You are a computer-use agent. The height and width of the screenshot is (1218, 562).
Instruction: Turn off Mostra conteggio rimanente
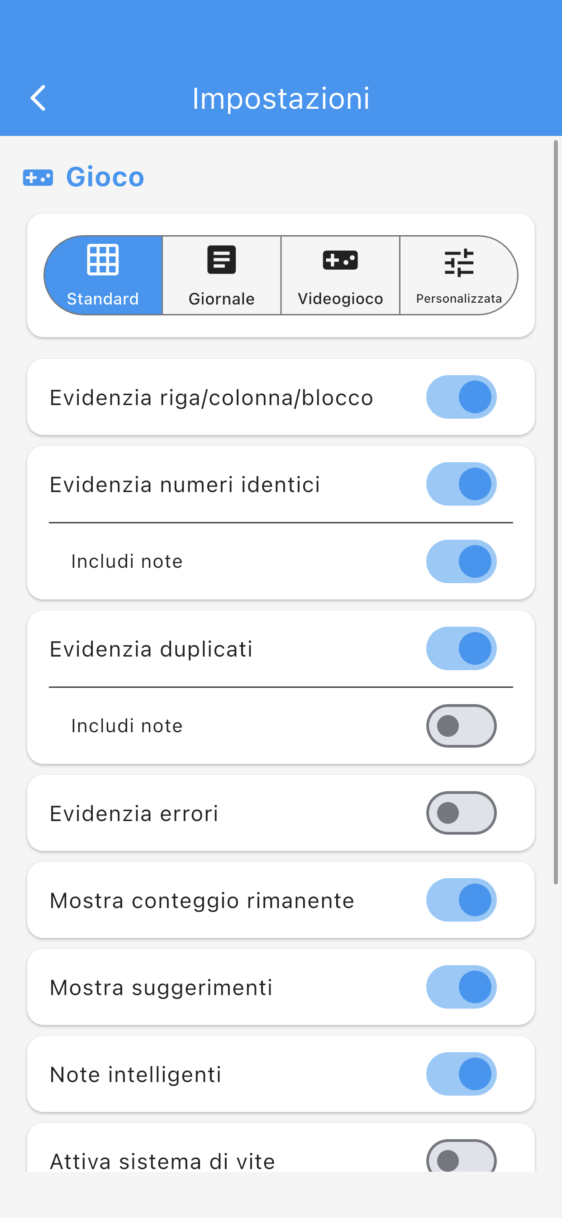click(x=462, y=900)
